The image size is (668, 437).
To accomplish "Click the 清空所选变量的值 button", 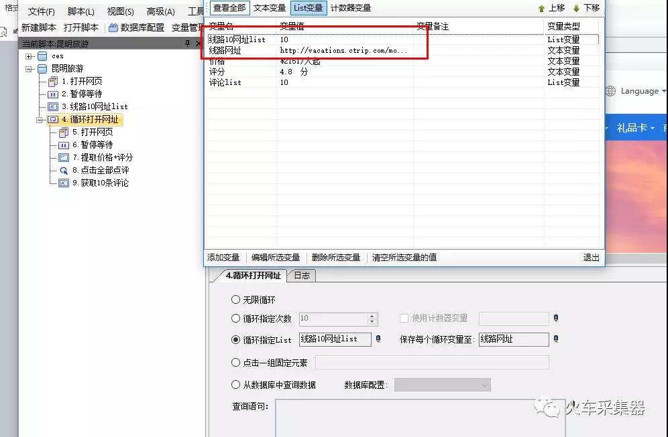I will [x=404, y=257].
